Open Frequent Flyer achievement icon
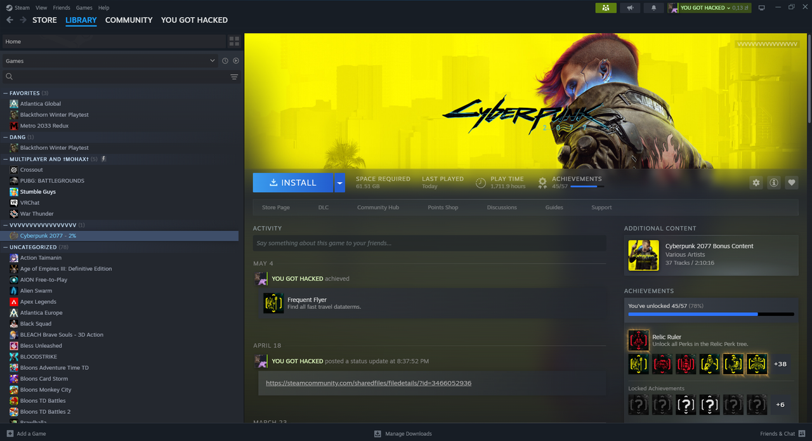812x441 pixels. tap(273, 303)
